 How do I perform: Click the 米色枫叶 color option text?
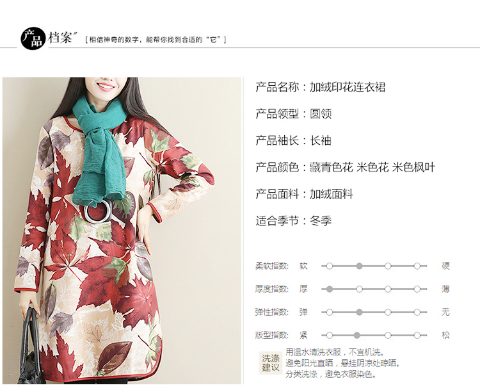[413, 167]
